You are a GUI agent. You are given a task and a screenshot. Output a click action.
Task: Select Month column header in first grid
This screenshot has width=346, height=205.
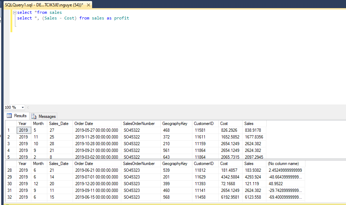[39, 124]
